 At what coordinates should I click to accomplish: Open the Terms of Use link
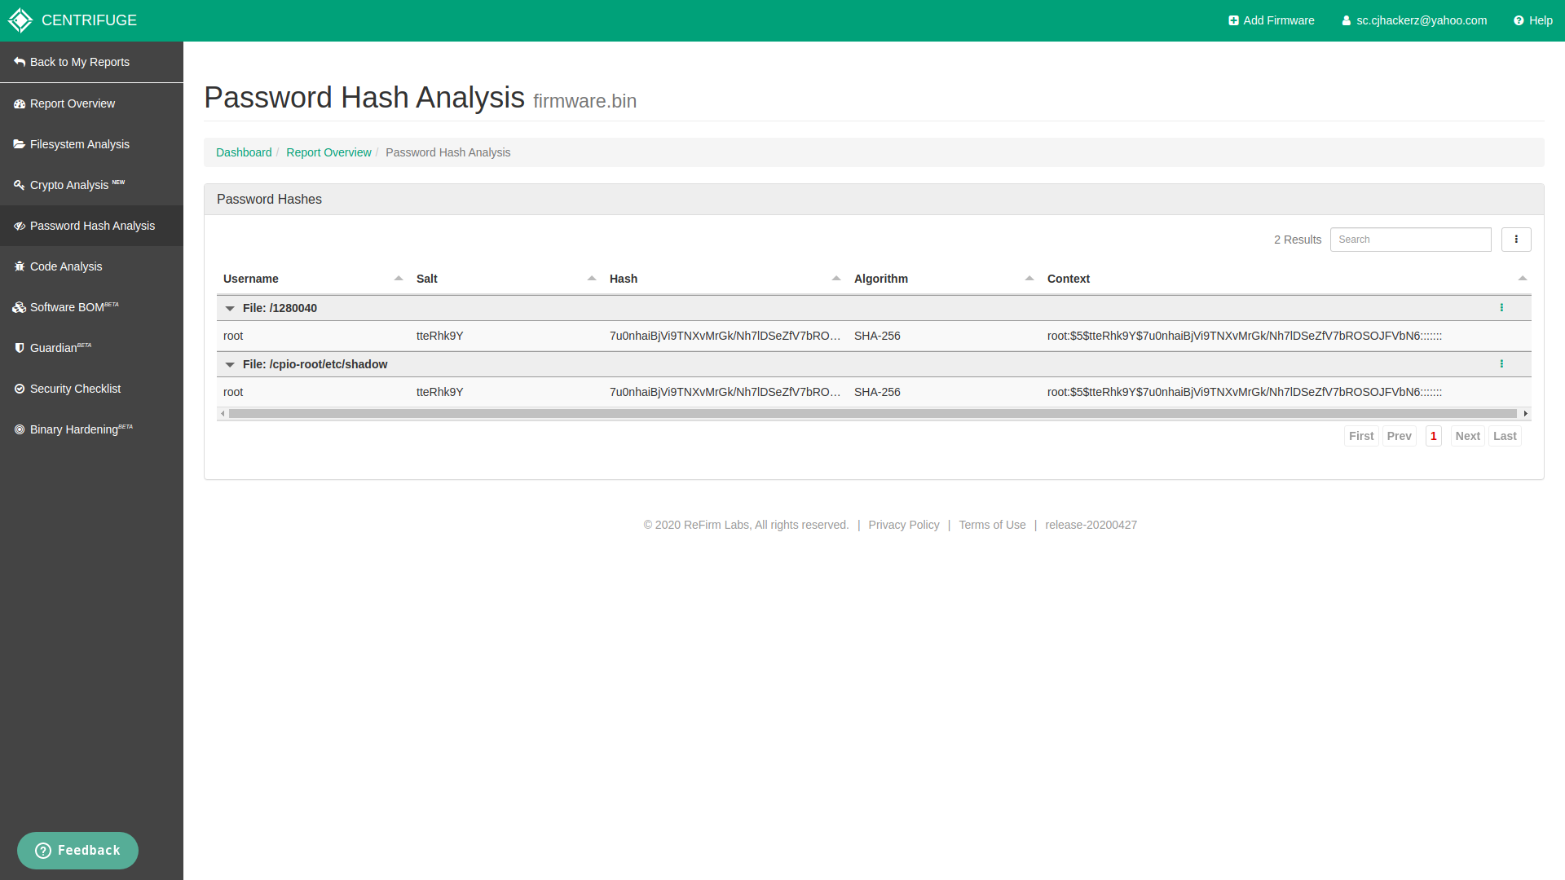pos(992,525)
